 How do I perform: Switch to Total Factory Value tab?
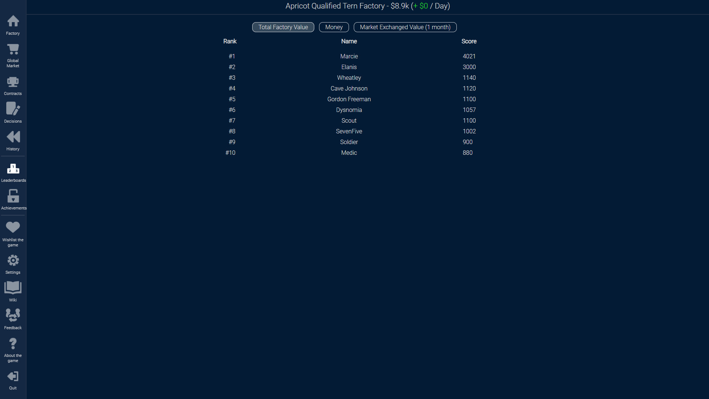[283, 27]
